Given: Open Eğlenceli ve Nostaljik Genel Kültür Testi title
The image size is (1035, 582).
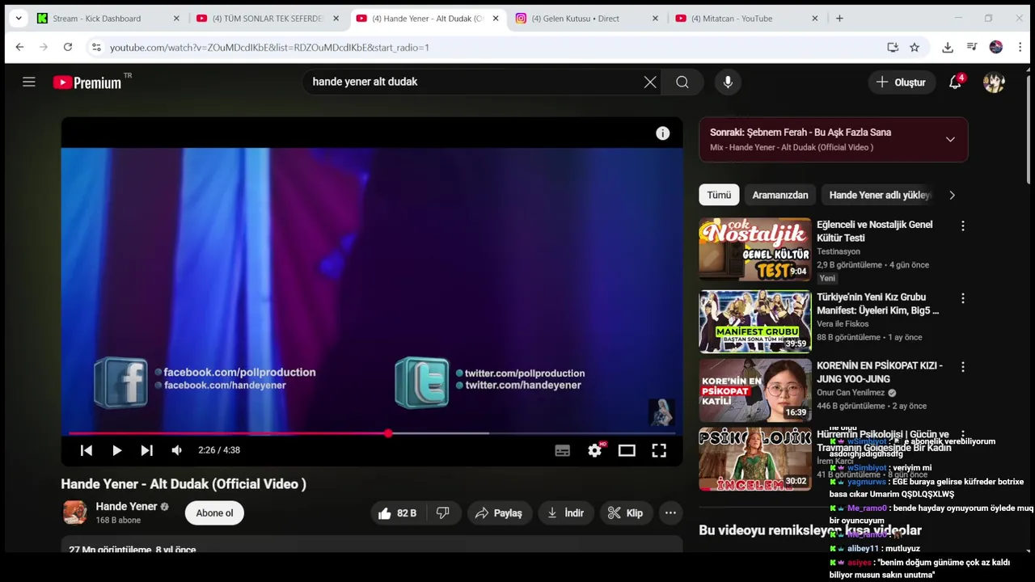Looking at the screenshot, I should click(875, 231).
